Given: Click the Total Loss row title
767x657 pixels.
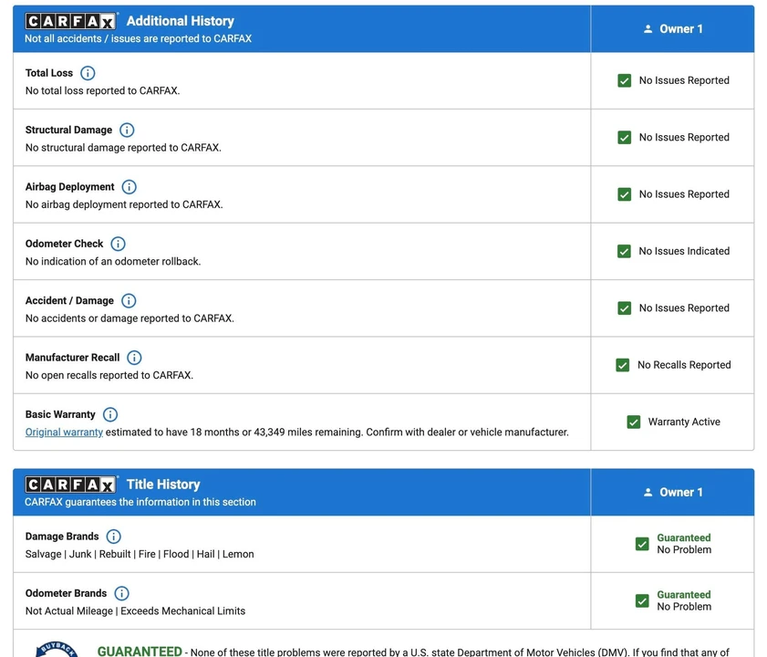Looking at the screenshot, I should point(49,73).
